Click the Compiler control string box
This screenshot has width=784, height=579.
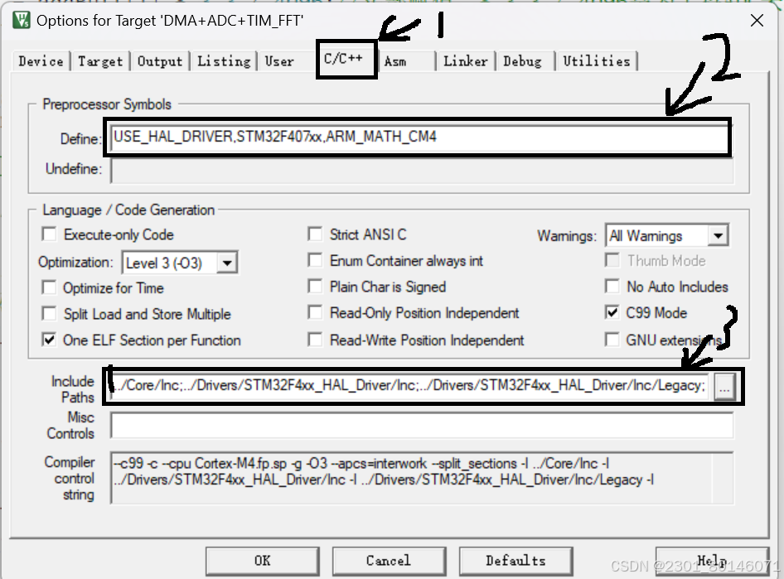tap(422, 478)
